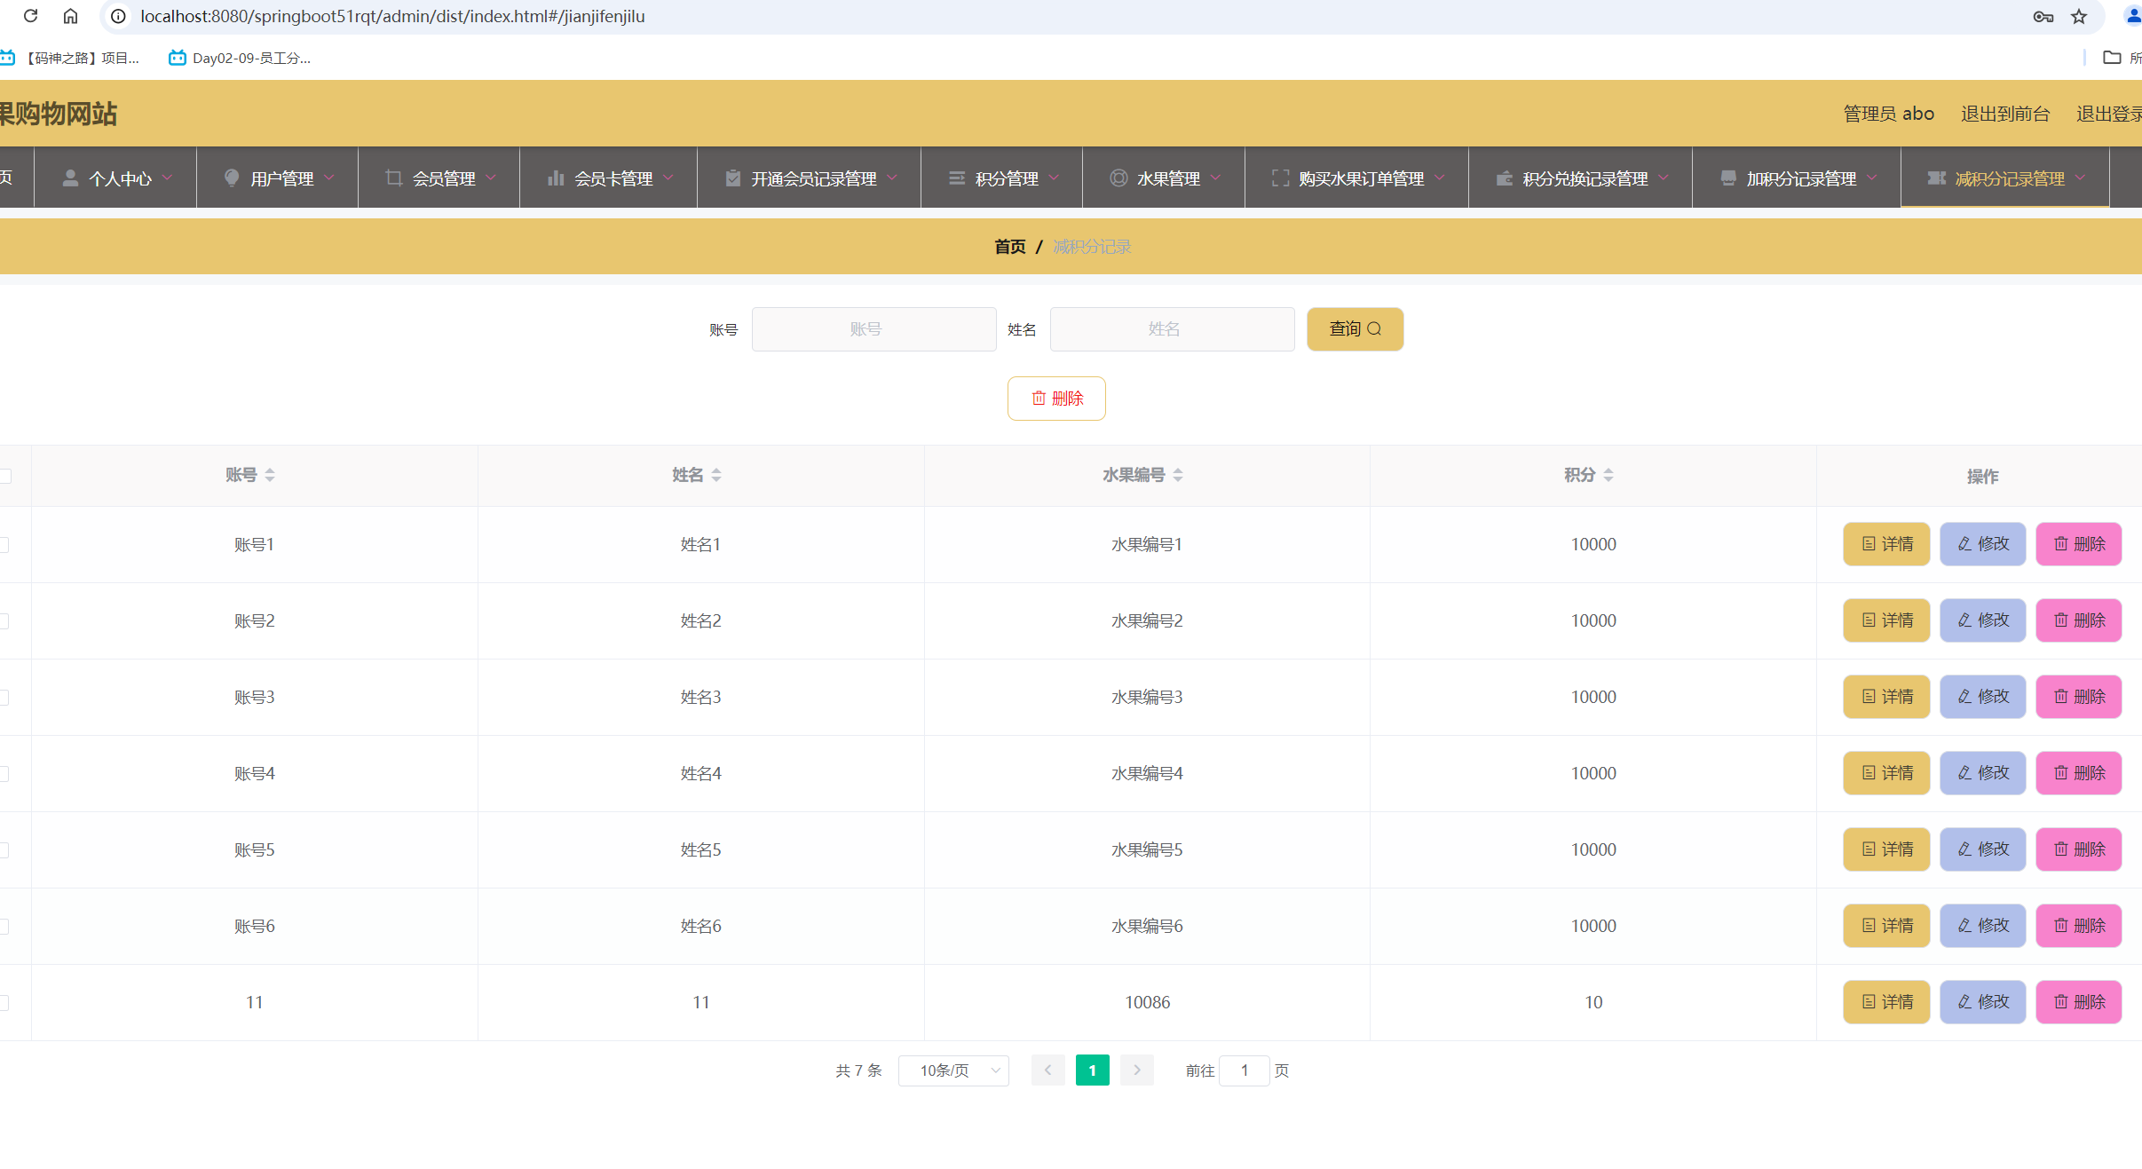Click sort arrows on 账号 column

click(x=270, y=475)
